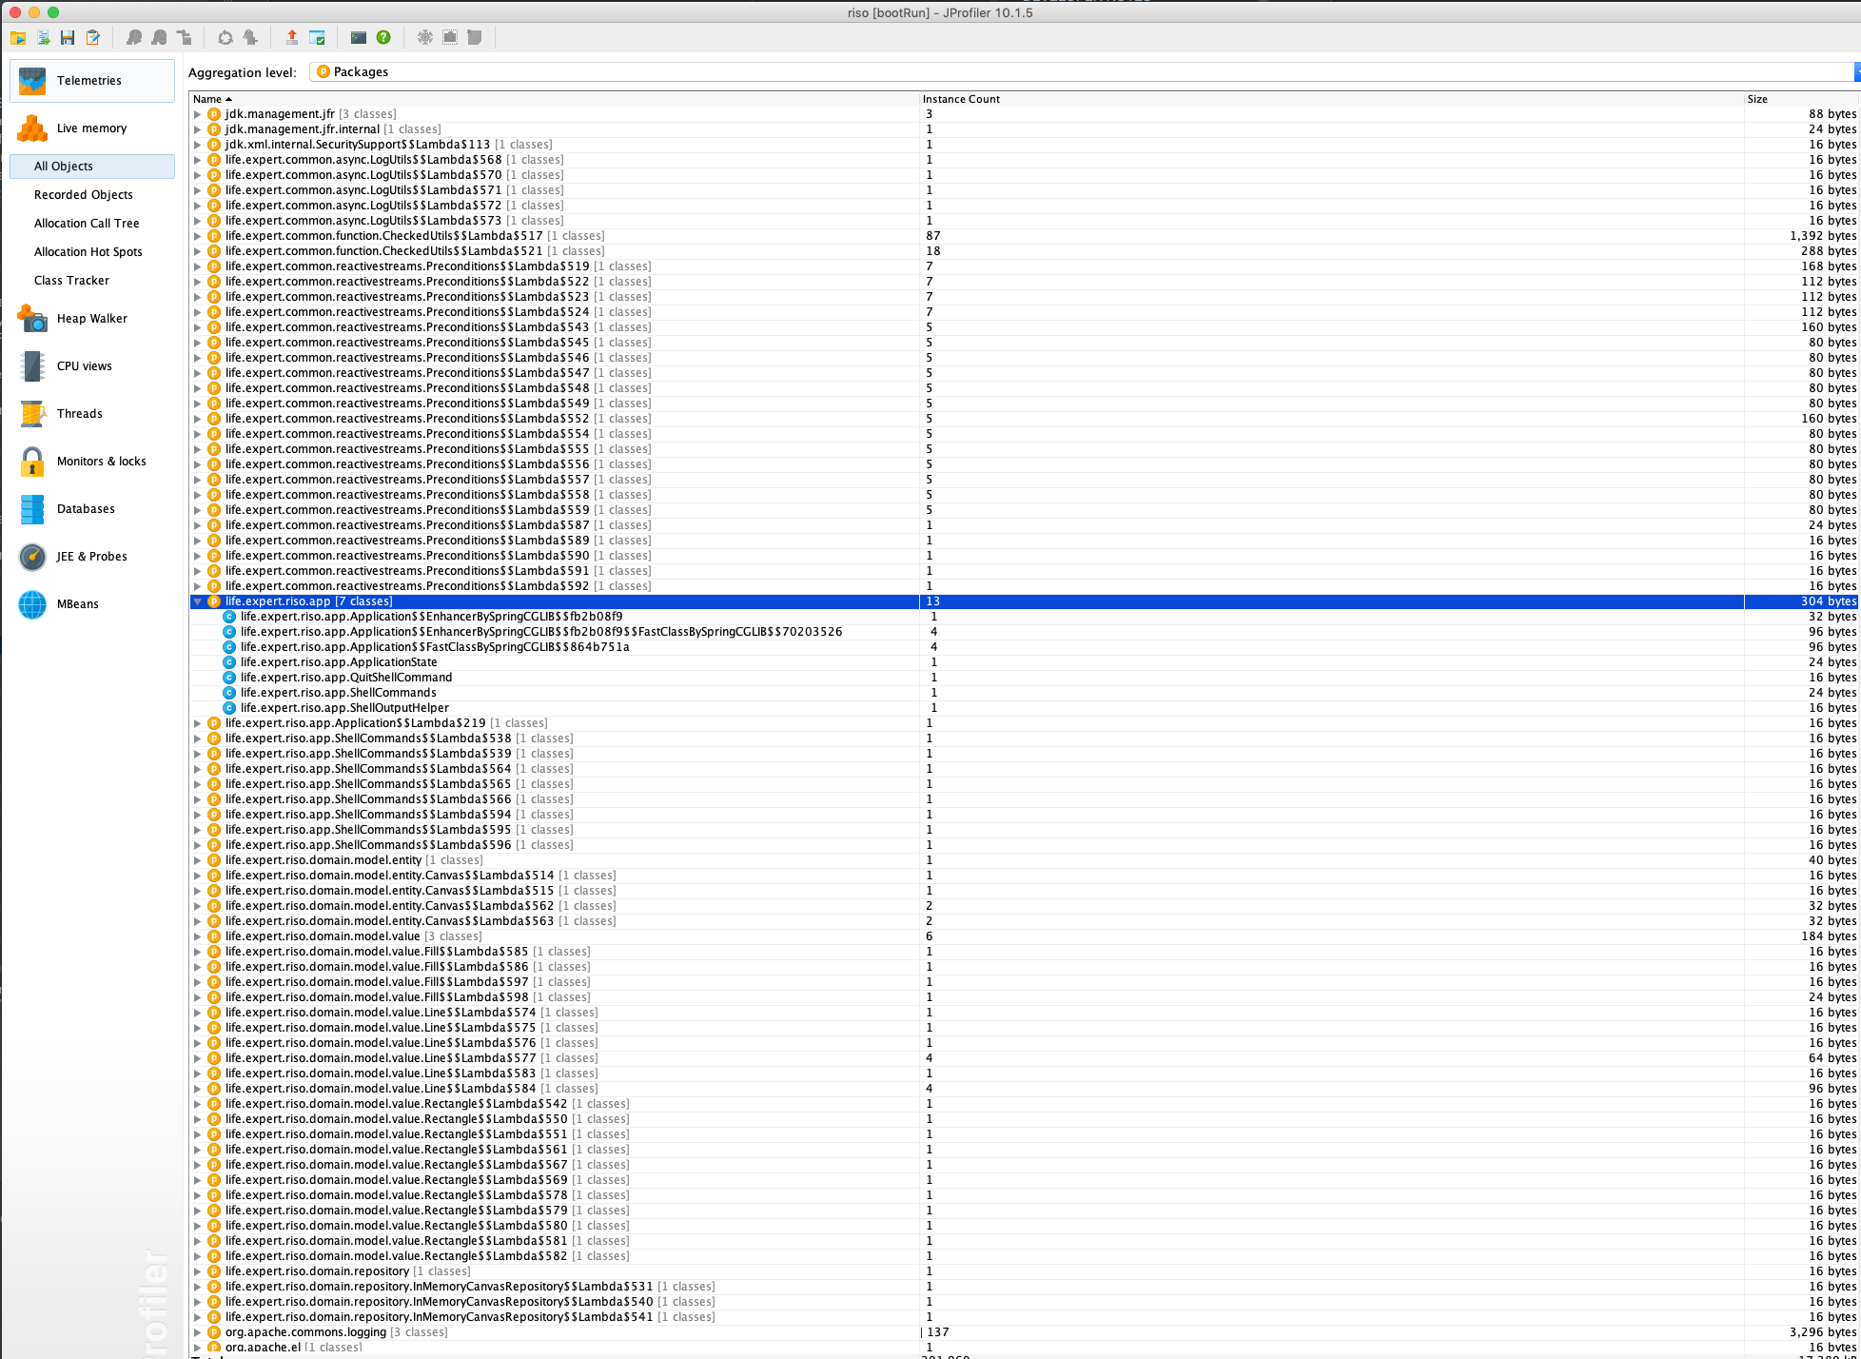The width and height of the screenshot is (1861, 1359).
Task: Click the last gray toolbar icon
Action: (475, 38)
